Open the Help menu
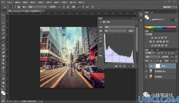The image size is (179, 103). click(x=82, y=2)
